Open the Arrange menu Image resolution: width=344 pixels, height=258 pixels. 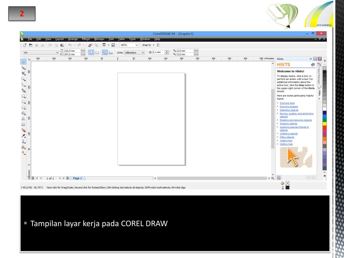coord(73,39)
